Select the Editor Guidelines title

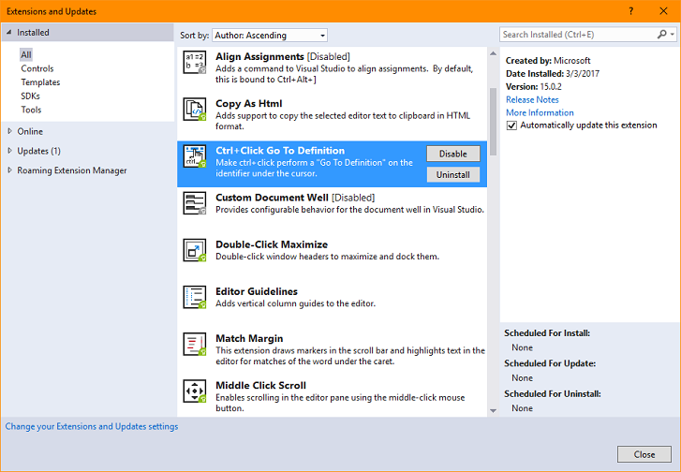(x=257, y=291)
